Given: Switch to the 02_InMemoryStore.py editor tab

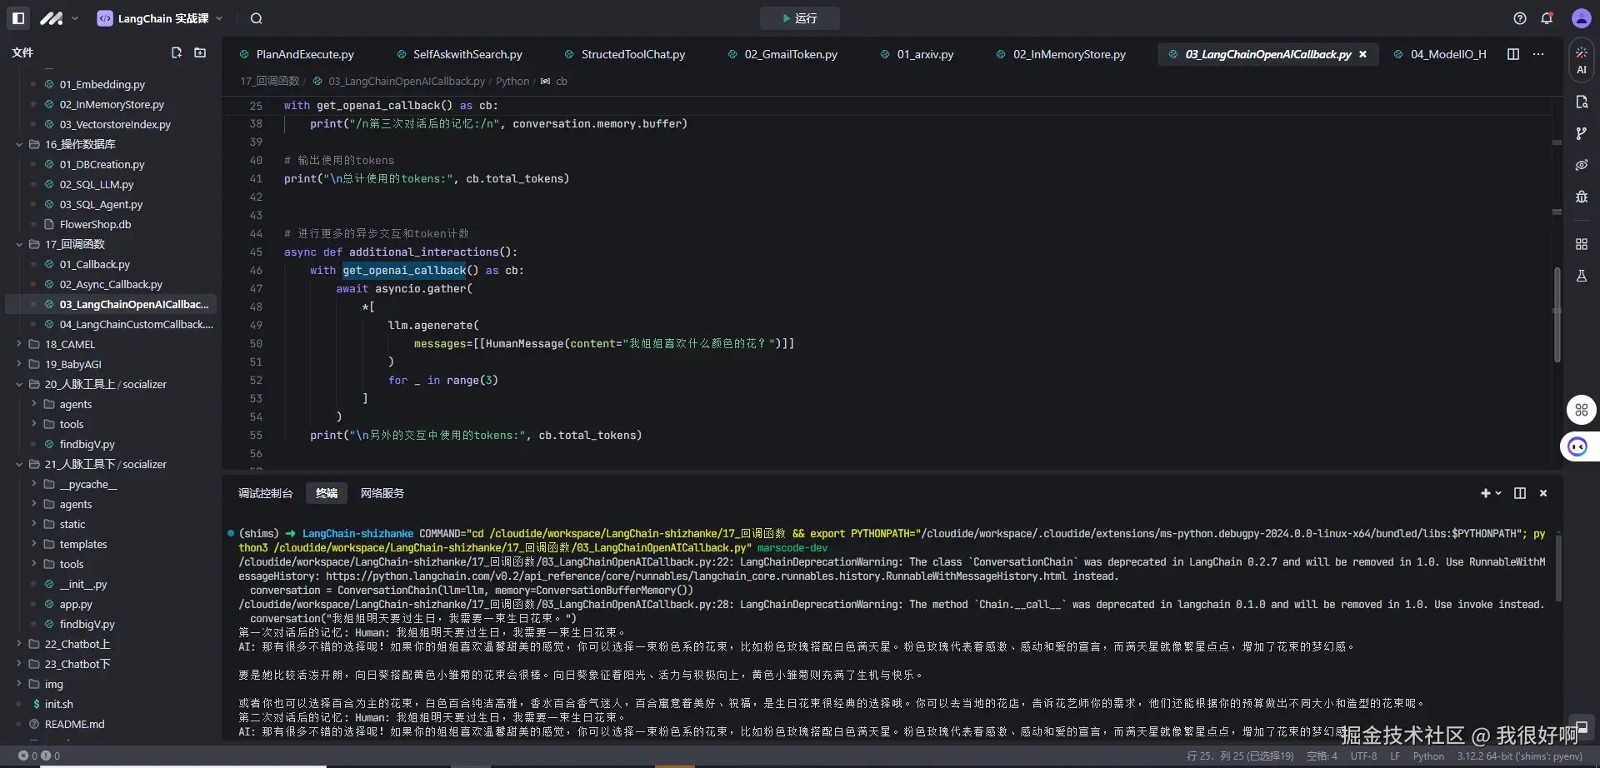Looking at the screenshot, I should pos(1068,54).
